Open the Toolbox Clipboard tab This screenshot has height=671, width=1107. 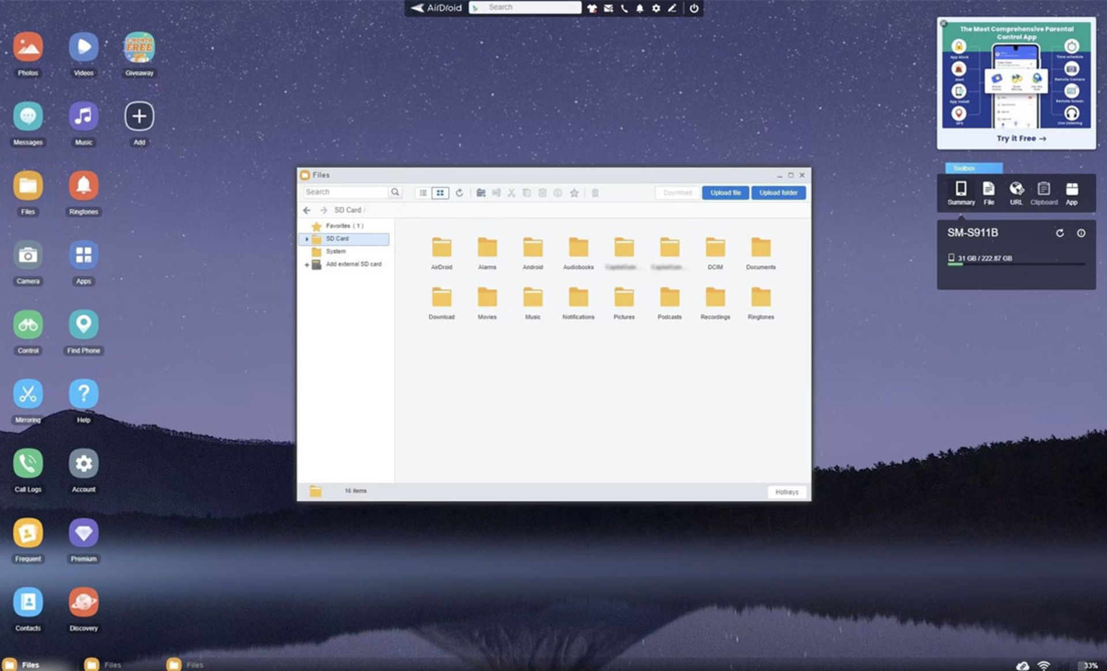click(1044, 194)
